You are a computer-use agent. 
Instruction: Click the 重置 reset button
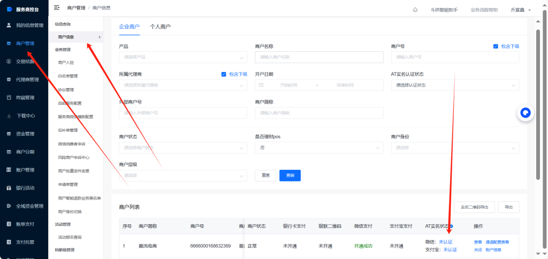point(265,176)
